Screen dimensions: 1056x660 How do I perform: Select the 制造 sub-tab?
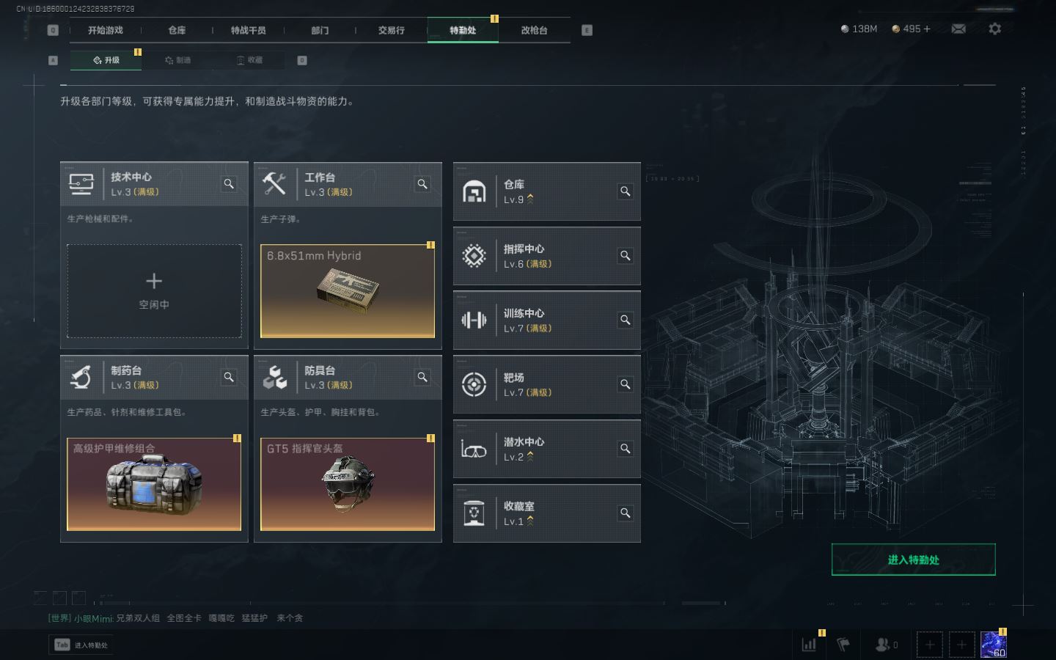click(x=178, y=60)
